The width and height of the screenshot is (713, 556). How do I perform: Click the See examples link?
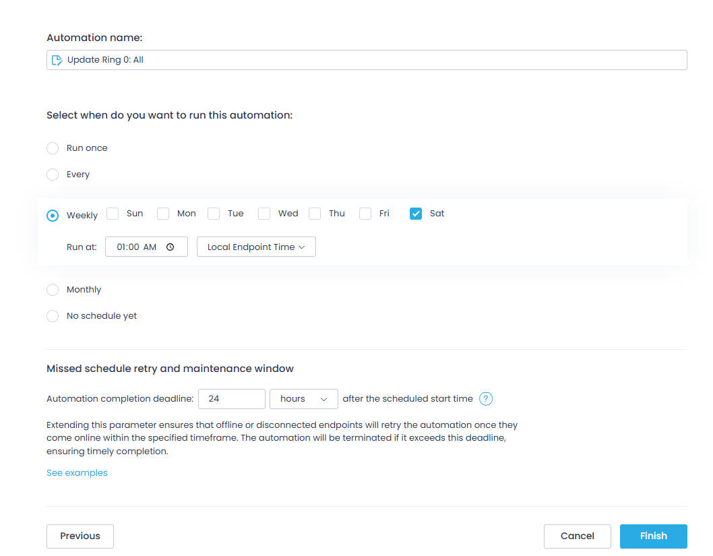(x=77, y=472)
